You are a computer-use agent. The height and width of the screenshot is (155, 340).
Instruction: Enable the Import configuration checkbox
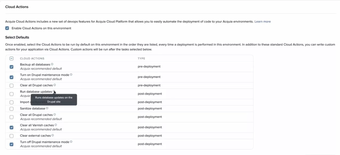11,102
